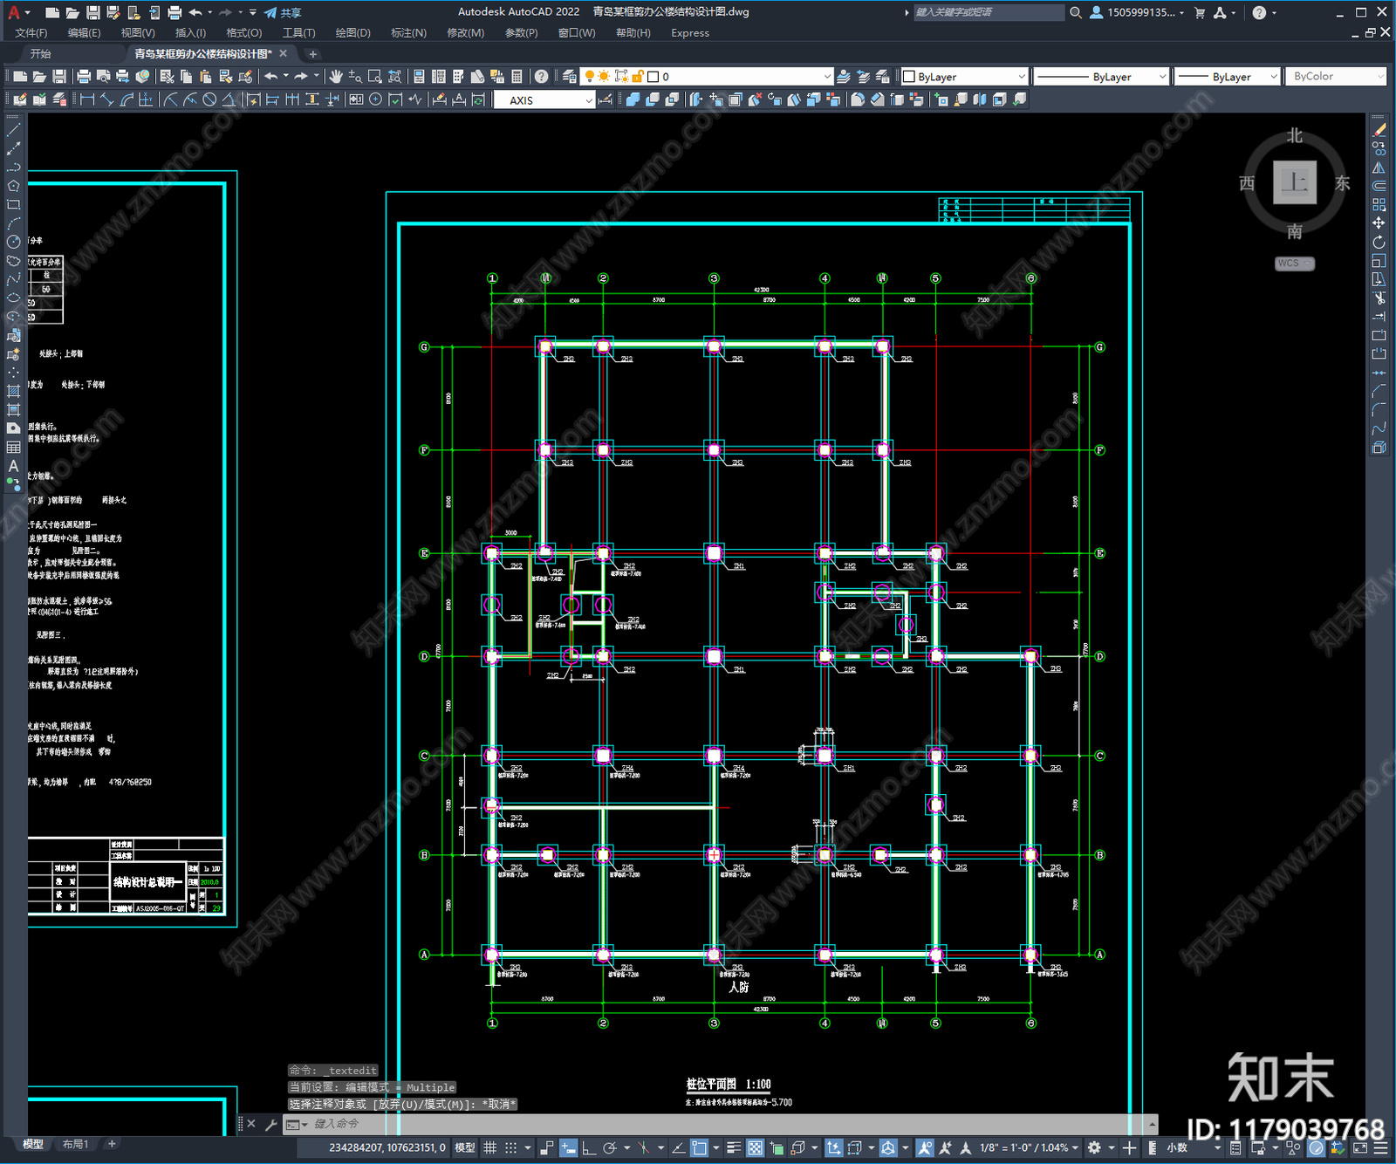The width and height of the screenshot is (1396, 1164).
Task: Click the Help question mark icon
Action: 541,77
